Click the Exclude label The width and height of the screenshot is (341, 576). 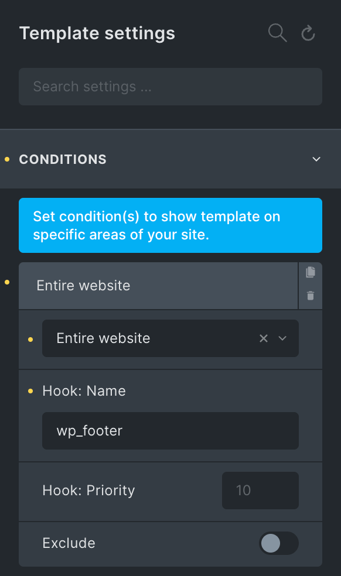tap(69, 543)
